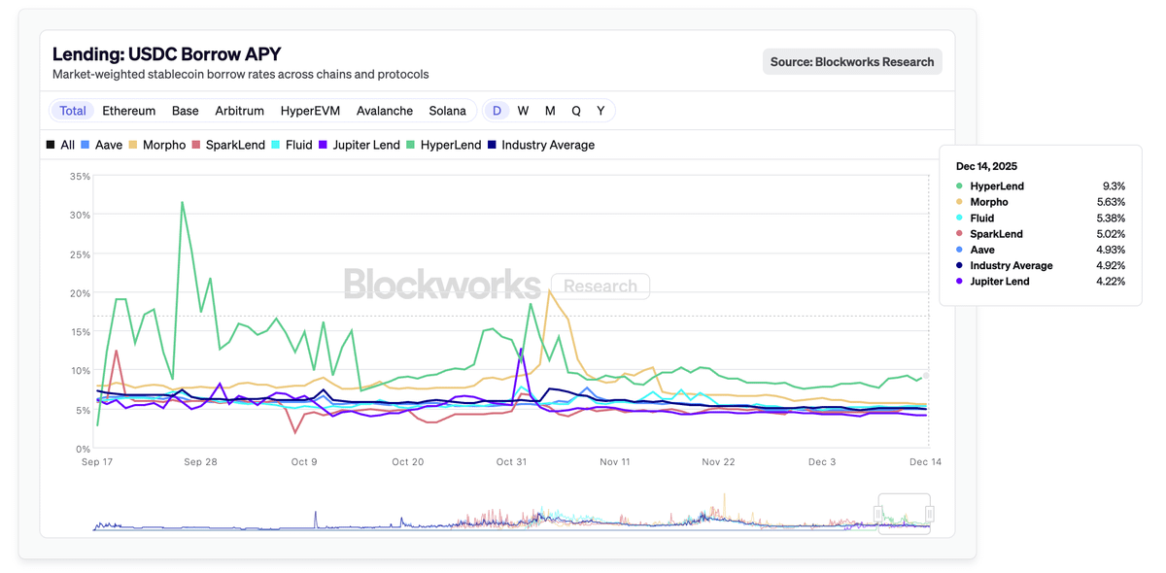Select yearly Y interval
Viewport: 1166px width, 573px height.
(x=600, y=111)
